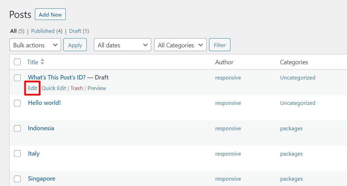Expand the All dates filter dropdown
The height and width of the screenshot is (186, 347).
pos(122,45)
